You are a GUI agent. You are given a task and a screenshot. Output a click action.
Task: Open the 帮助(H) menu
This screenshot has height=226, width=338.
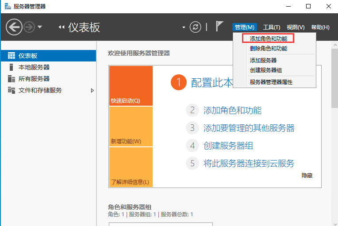click(320, 27)
